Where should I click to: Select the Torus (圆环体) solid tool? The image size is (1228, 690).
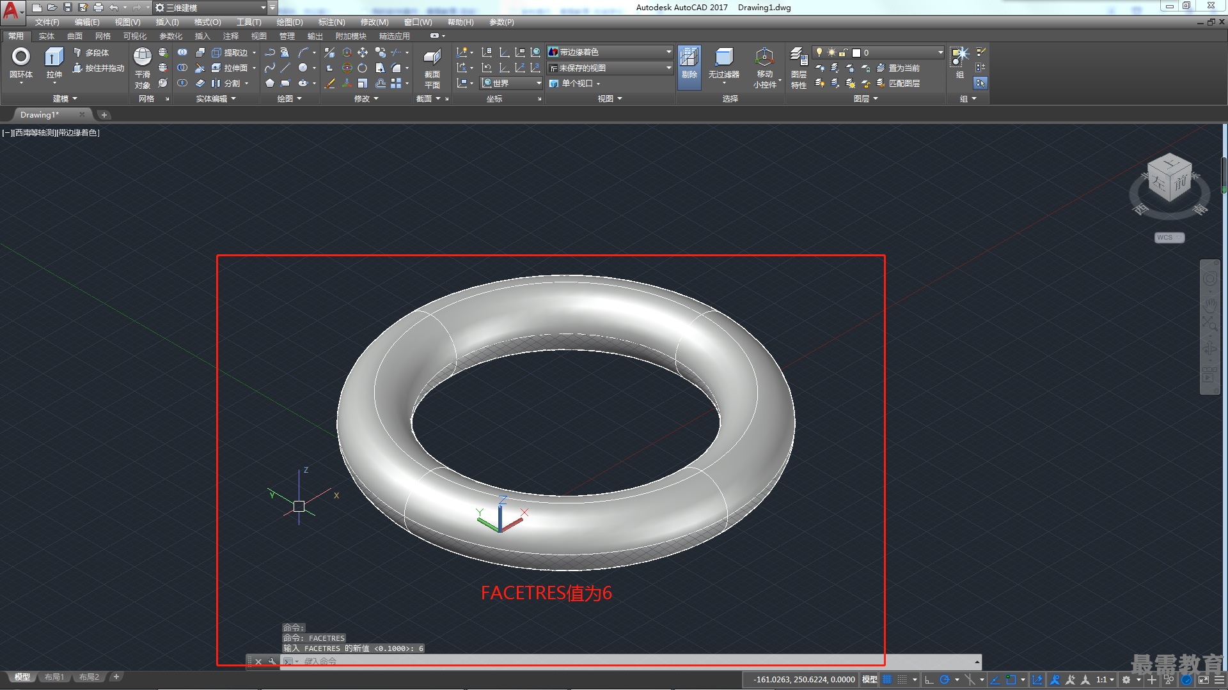pyautogui.click(x=20, y=63)
